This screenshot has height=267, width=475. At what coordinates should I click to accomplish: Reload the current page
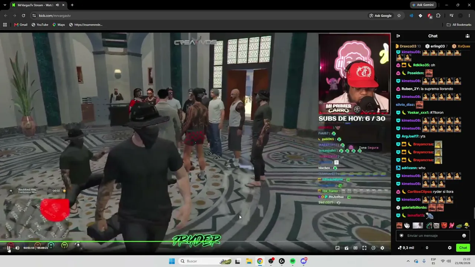point(23,16)
